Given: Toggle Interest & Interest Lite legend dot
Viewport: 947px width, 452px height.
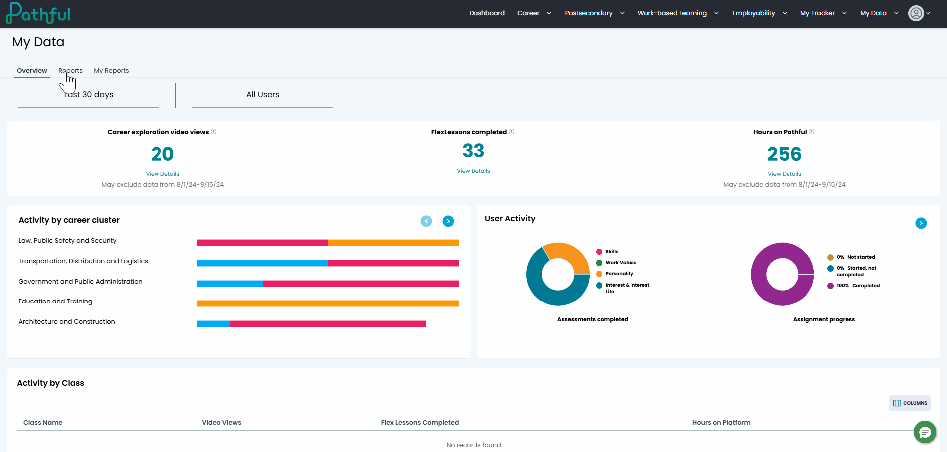Looking at the screenshot, I should pos(599,285).
